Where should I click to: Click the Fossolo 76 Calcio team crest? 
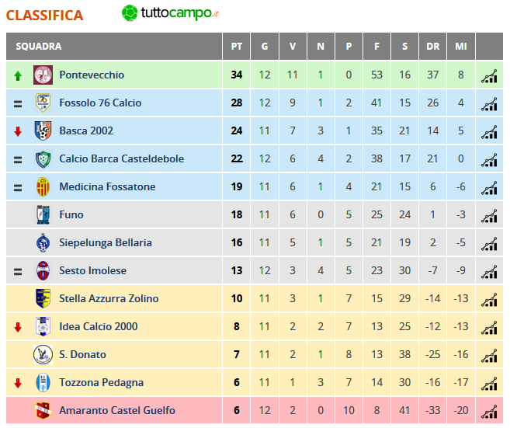43,103
